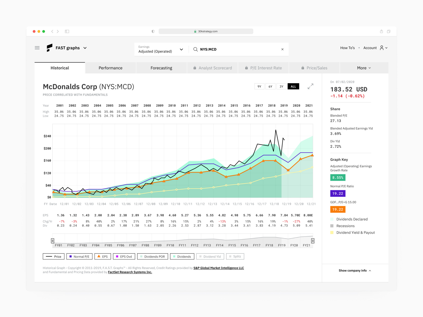The width and height of the screenshot is (423, 317).
Task: Click the search magnifier icon
Action: 195,49
